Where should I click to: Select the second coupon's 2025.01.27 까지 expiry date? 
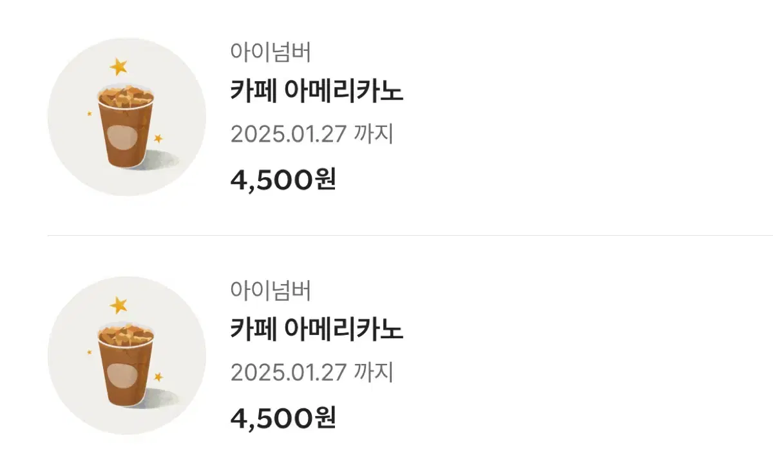coord(312,373)
